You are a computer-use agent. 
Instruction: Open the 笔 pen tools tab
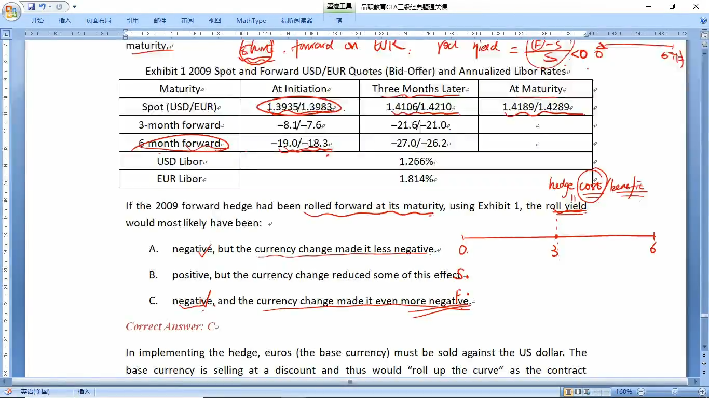[x=339, y=20]
